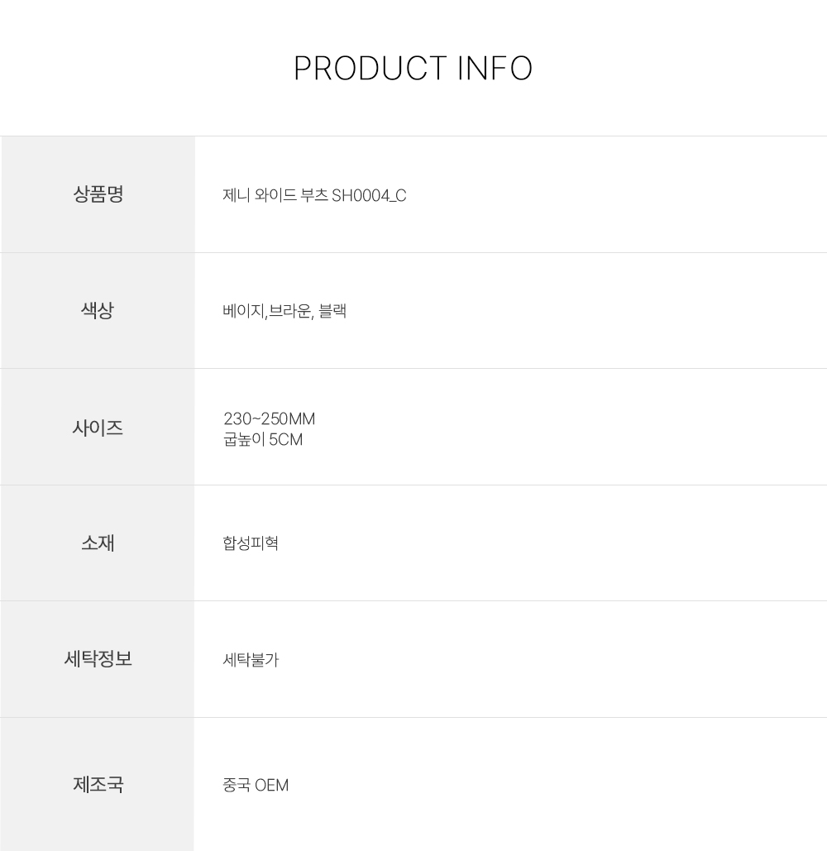Click the 소재 row label
The width and height of the screenshot is (827, 851).
click(x=98, y=543)
